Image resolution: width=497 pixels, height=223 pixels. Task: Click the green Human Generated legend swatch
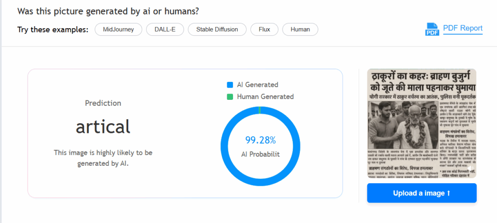230,96
